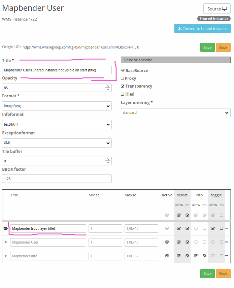
Task: Increase Opacity with the up stepper arrow
Action: [107, 86]
